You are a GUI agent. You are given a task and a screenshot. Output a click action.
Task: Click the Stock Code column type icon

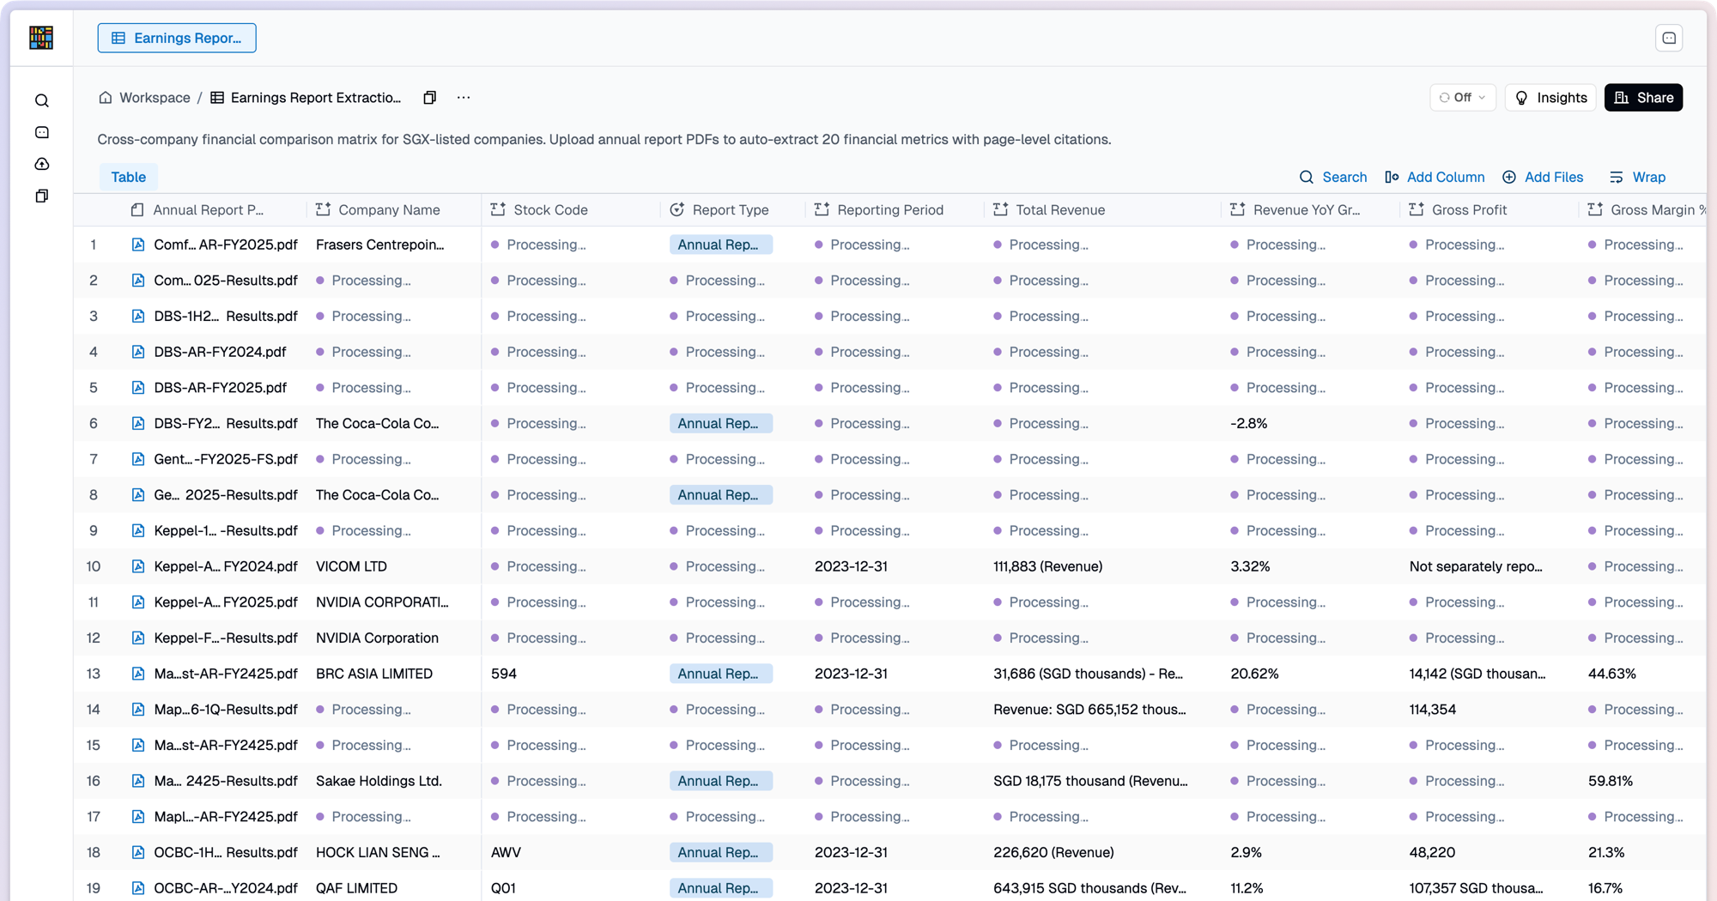coord(498,210)
